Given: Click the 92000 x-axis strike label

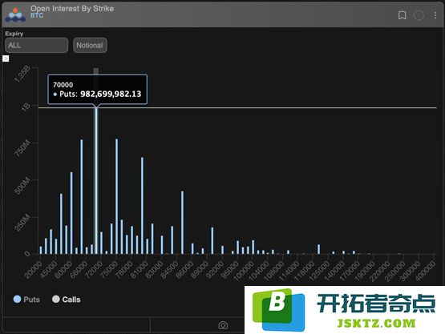Looking at the screenshot, I should [215, 270].
